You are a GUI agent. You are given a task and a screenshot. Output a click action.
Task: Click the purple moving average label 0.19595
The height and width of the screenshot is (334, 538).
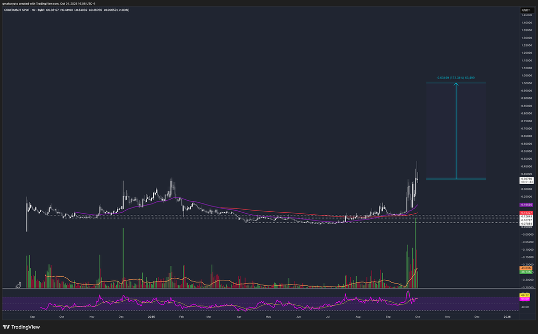click(525, 205)
